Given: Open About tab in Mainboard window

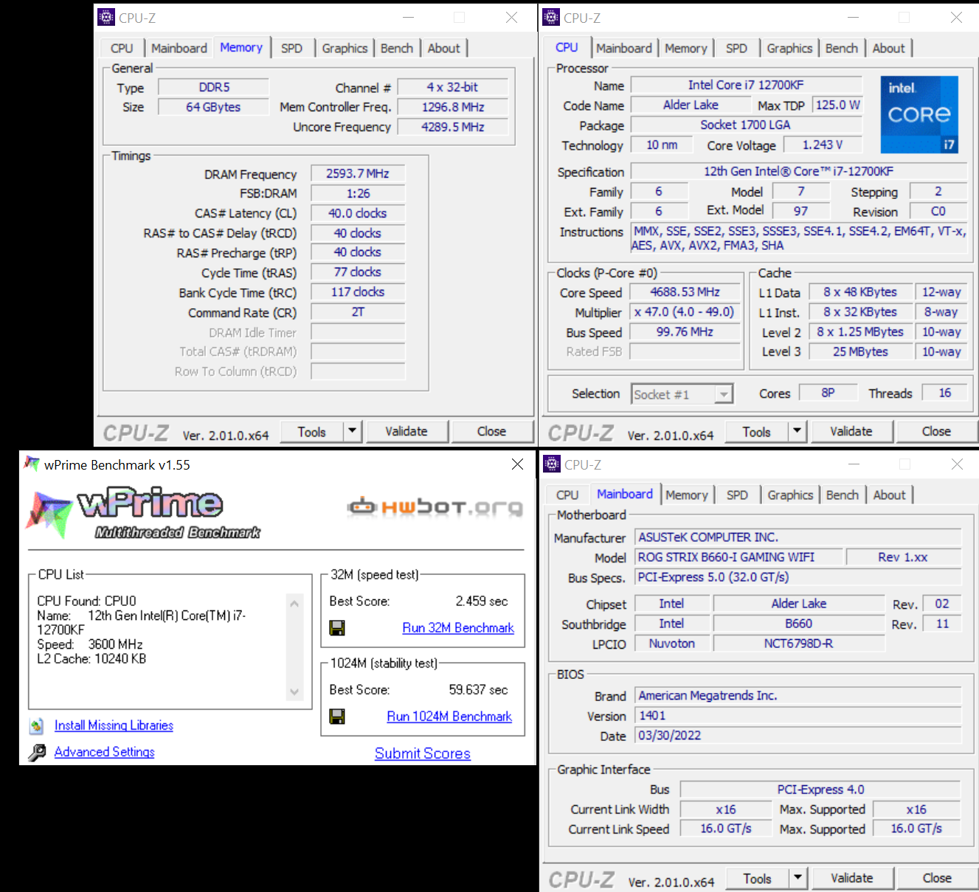Looking at the screenshot, I should (889, 495).
